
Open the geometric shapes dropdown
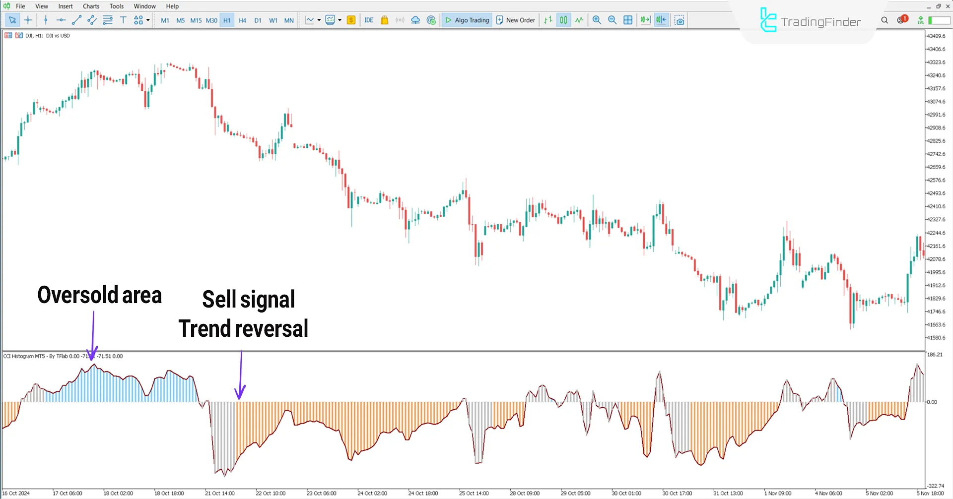tap(139, 20)
